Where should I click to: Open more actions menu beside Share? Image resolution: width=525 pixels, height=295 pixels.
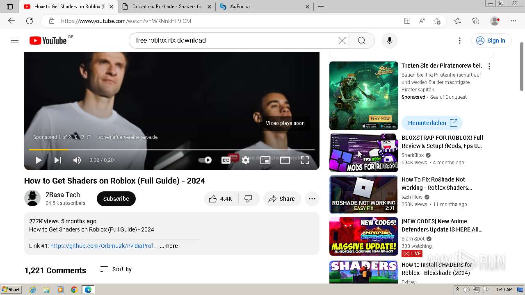click(x=312, y=199)
